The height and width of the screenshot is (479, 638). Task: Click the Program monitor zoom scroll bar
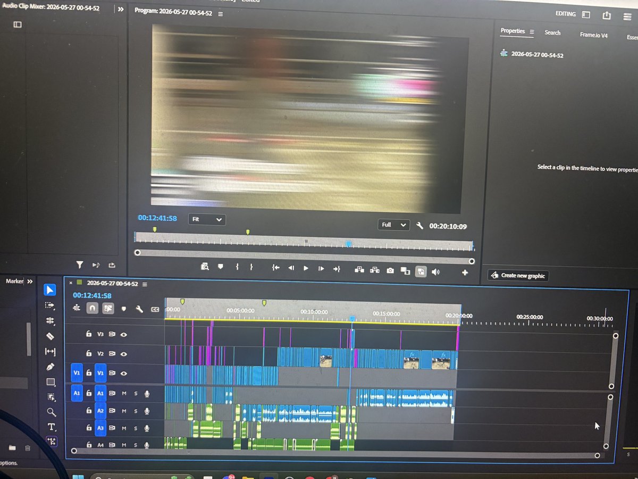(305, 258)
